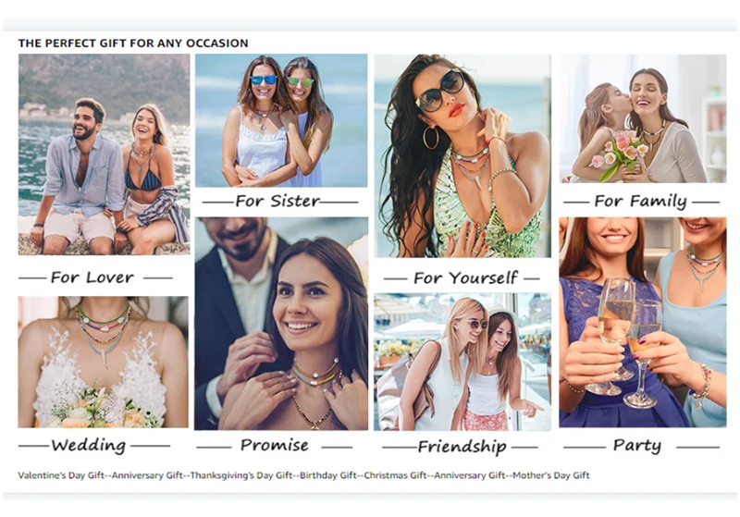The width and height of the screenshot is (740, 517).
Task: Click the For Lover caption text
Action: click(x=92, y=277)
